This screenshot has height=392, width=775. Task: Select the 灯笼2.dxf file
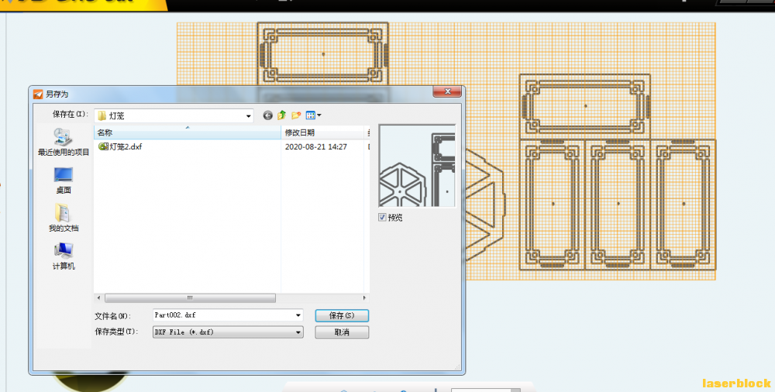121,147
